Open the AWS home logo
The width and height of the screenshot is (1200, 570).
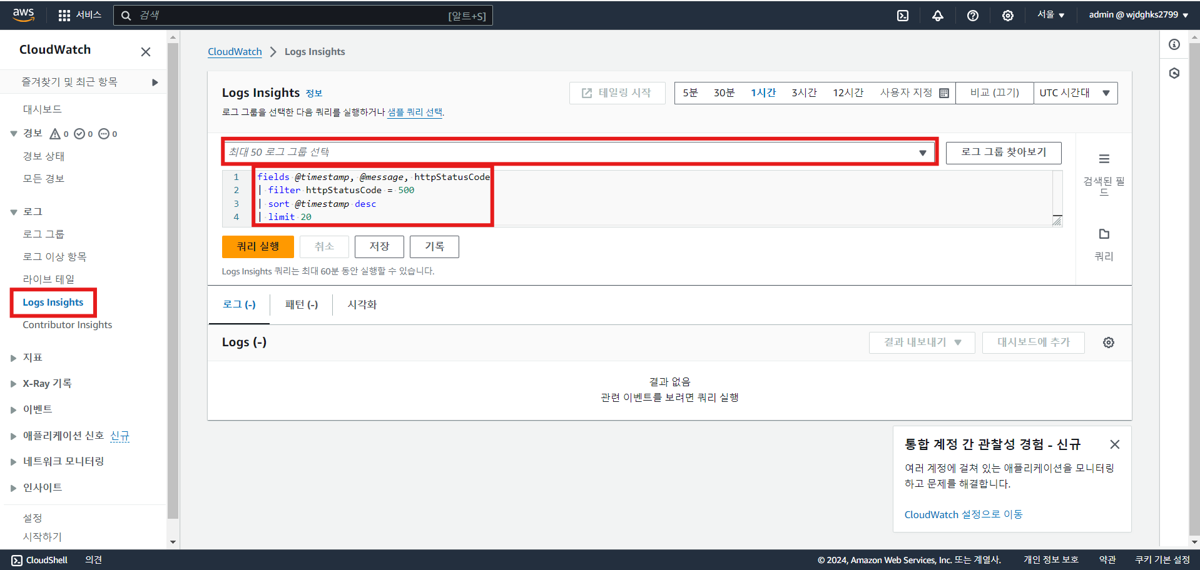(x=23, y=15)
